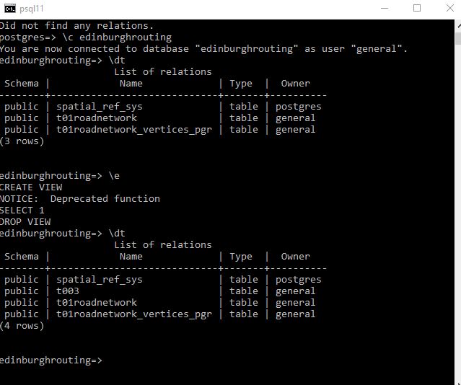Click the 'DROP VIEW' output line
This screenshot has height=385, width=461.
[25, 222]
